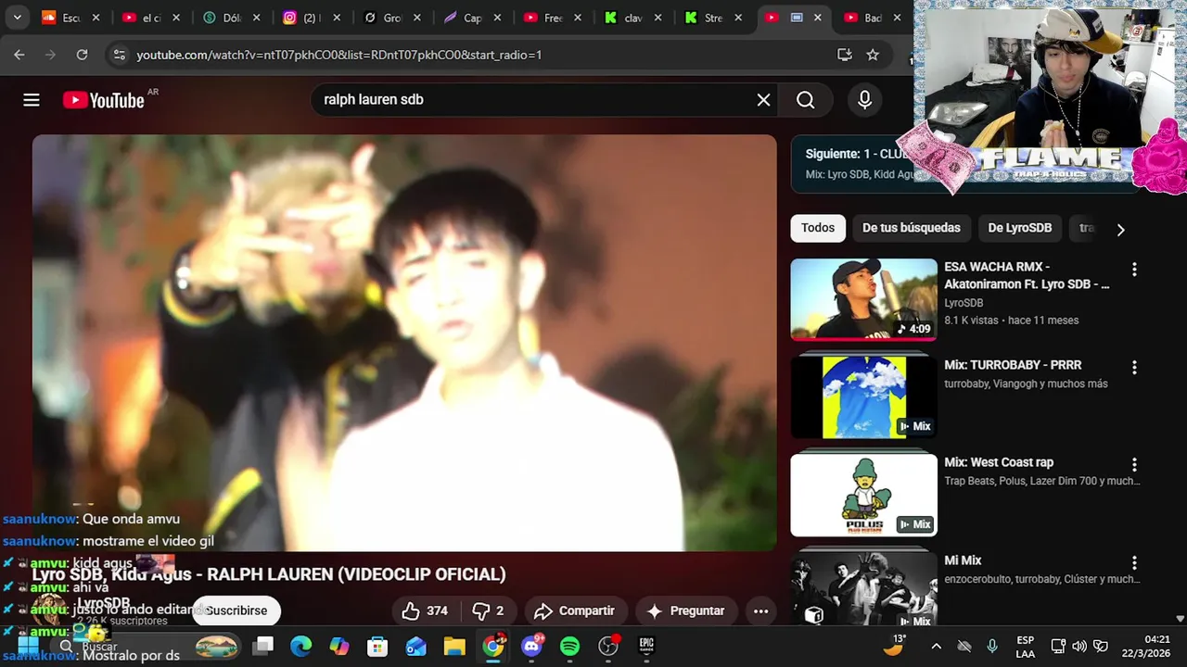Image resolution: width=1187 pixels, height=667 pixels.
Task: Dislike the video thumbs-down button
Action: click(x=489, y=610)
